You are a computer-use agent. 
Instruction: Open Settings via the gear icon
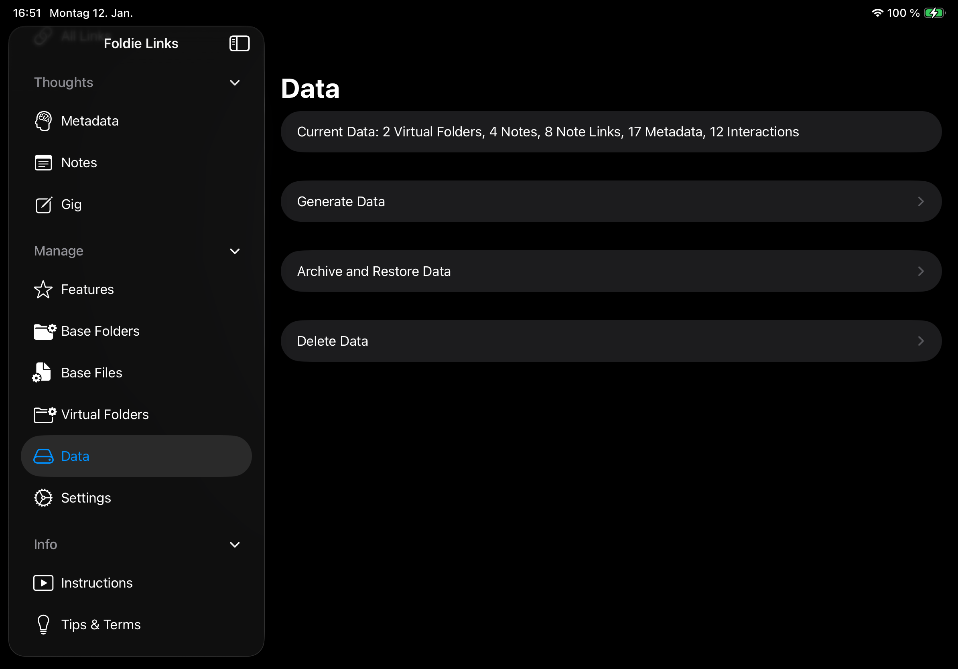pos(43,498)
